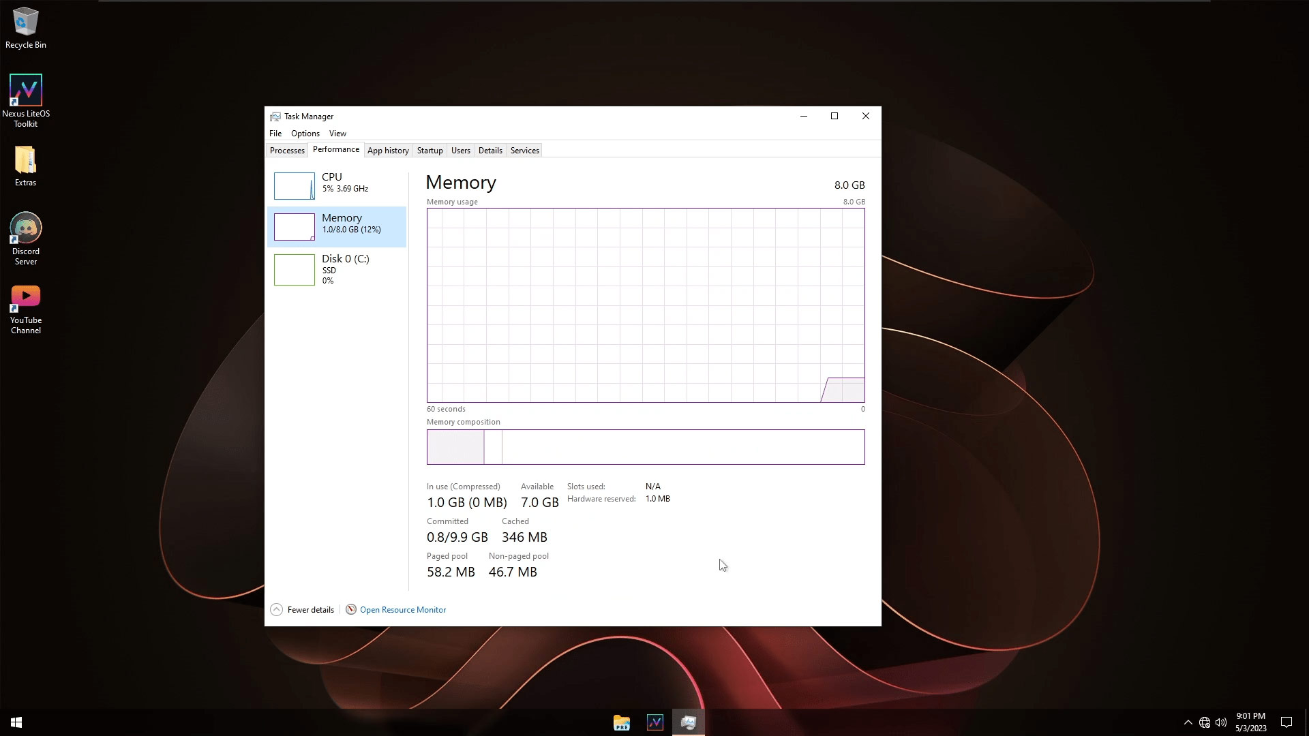This screenshot has width=1309, height=736.
Task: Click the Open Resource Monitor link
Action: coord(402,610)
